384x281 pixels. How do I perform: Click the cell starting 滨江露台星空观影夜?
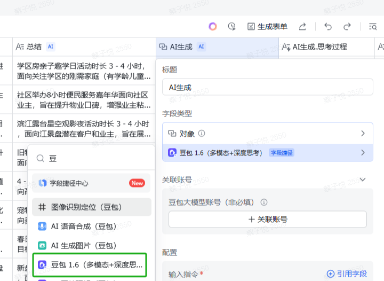tap(84, 129)
